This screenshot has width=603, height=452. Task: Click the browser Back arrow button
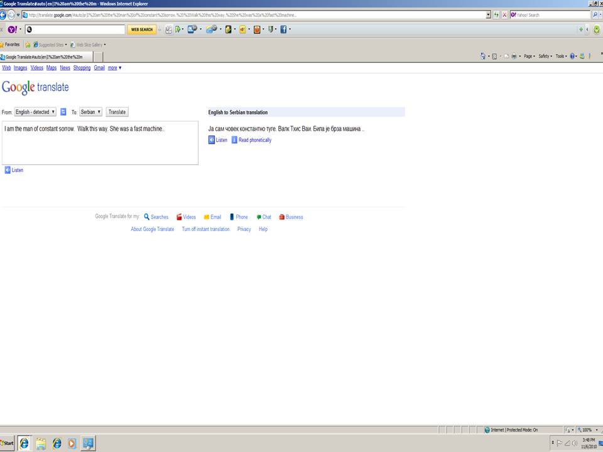(x=3, y=15)
